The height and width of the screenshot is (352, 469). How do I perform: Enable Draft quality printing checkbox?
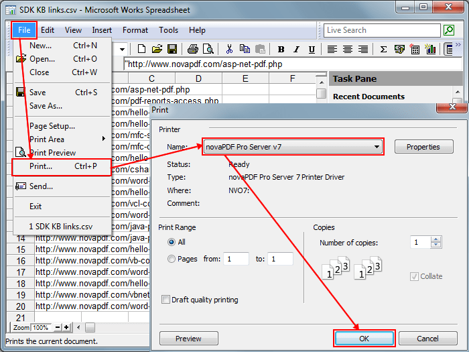point(165,299)
